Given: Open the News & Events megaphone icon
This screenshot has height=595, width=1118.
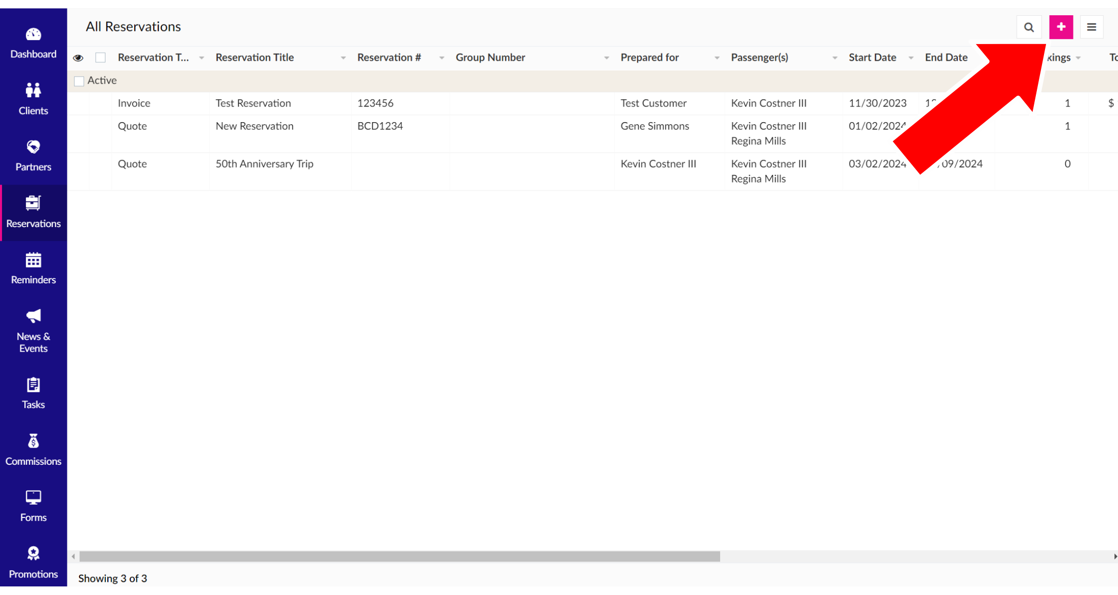Looking at the screenshot, I should coord(33,331).
